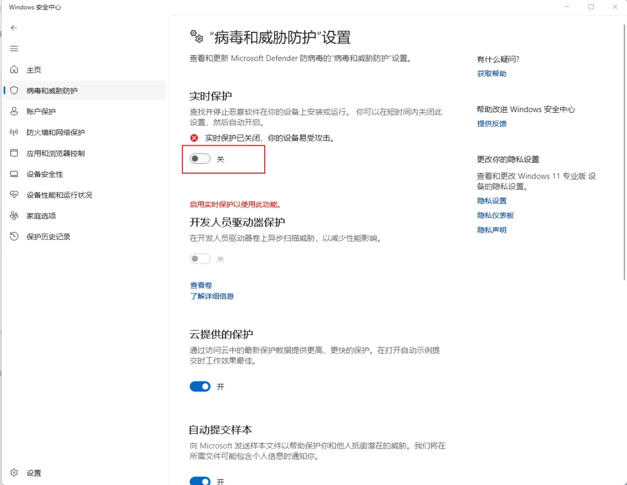Click the 自动提交样本 heading
Screen dimensions: 627x485
click(x=221, y=430)
